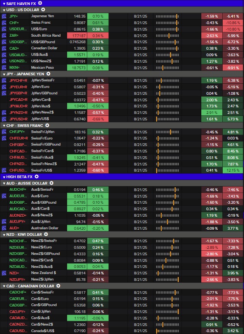Collapse the High Beta FX section
The width and height of the screenshot is (244, 334).
(x=4, y=177)
